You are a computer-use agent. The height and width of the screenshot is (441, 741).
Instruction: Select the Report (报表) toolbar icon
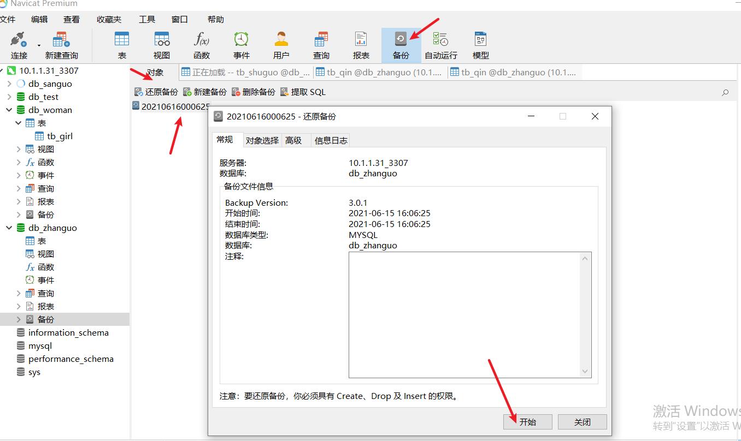coord(361,45)
